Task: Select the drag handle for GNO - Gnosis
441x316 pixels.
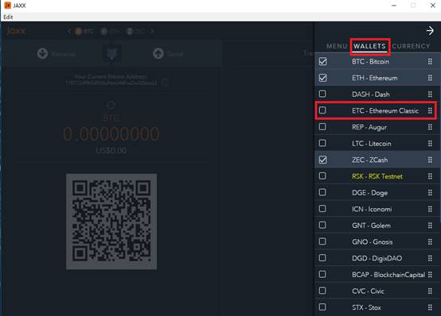Action: pos(430,241)
